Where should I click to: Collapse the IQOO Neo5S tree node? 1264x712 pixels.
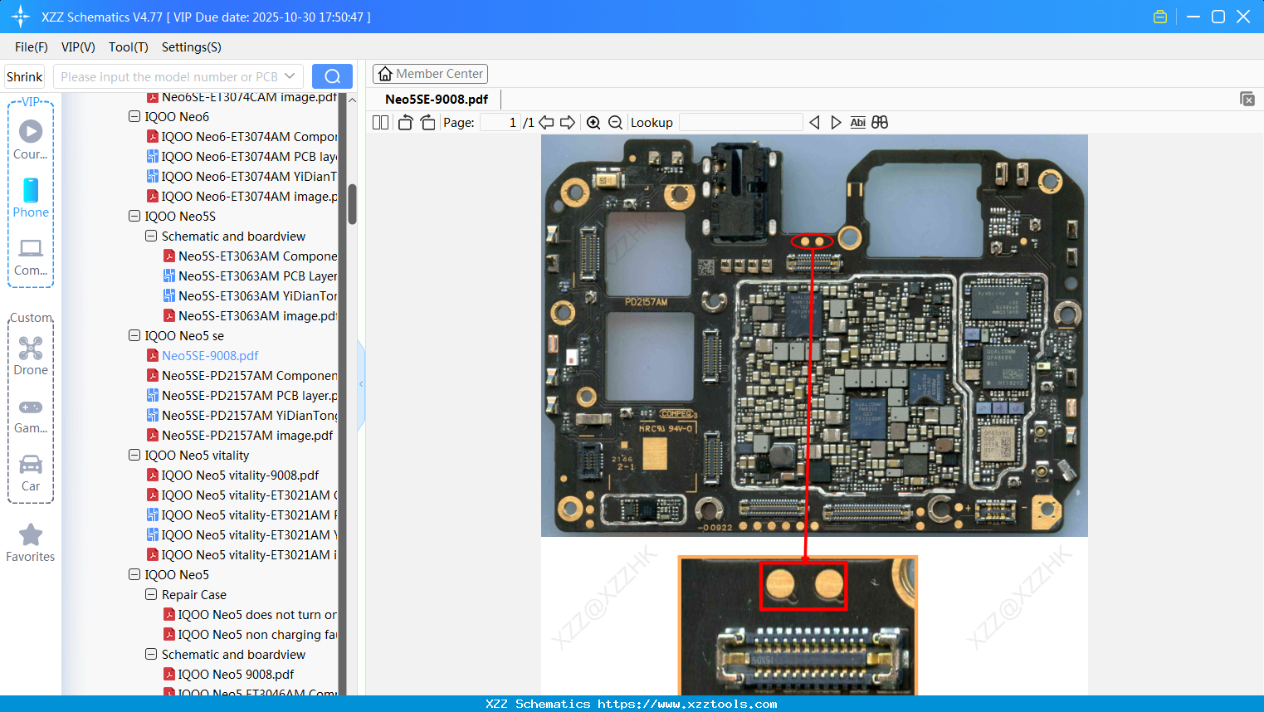coord(134,217)
